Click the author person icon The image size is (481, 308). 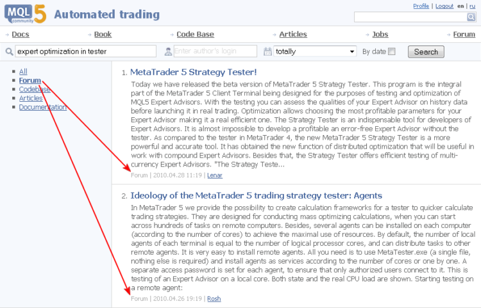pos(168,51)
